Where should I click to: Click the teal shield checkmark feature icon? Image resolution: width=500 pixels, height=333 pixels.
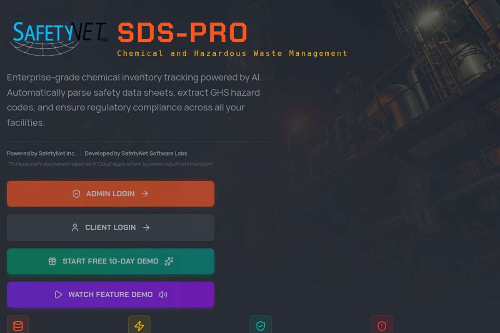pyautogui.click(x=260, y=326)
